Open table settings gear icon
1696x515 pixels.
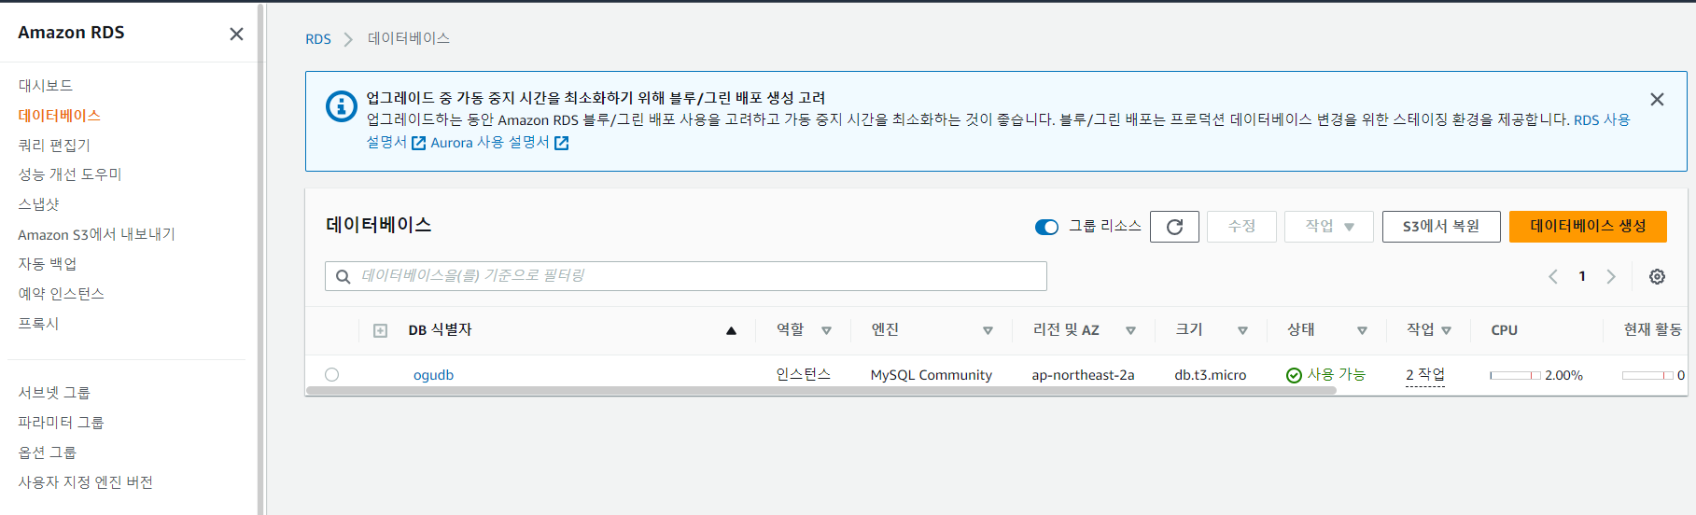[x=1657, y=276]
